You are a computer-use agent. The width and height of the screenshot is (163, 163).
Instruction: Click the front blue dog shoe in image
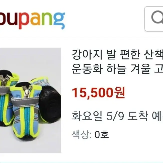26,112
